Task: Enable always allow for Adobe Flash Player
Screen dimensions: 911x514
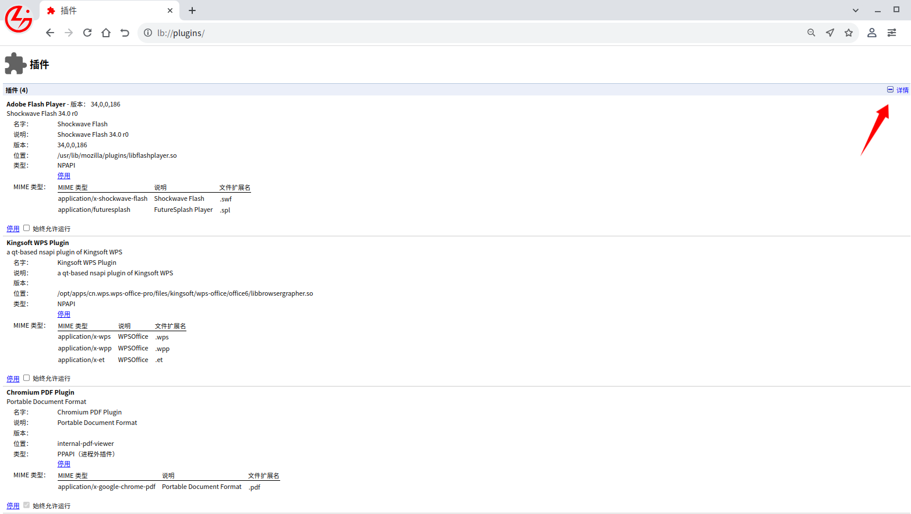Action: pyautogui.click(x=26, y=228)
